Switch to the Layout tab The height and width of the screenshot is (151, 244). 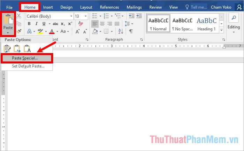(x=86, y=7)
